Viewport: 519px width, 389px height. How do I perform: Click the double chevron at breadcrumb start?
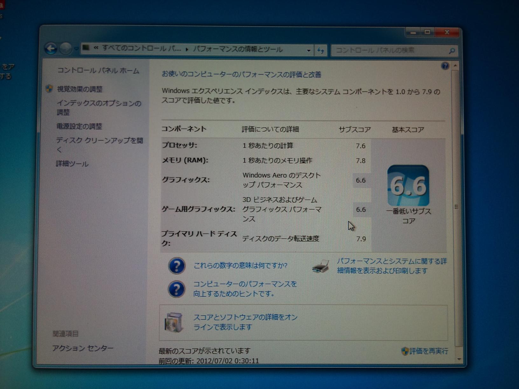96,48
